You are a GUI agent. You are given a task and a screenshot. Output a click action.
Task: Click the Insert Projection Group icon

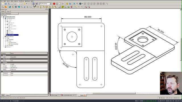click(x=16, y=7)
